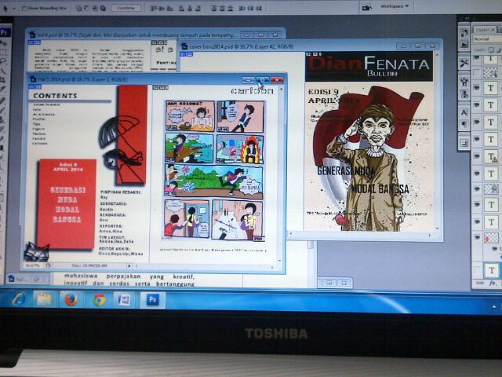Screen dimensions: 502x377
Task: Launch Bridge from the options bar icon
Action: point(367,7)
